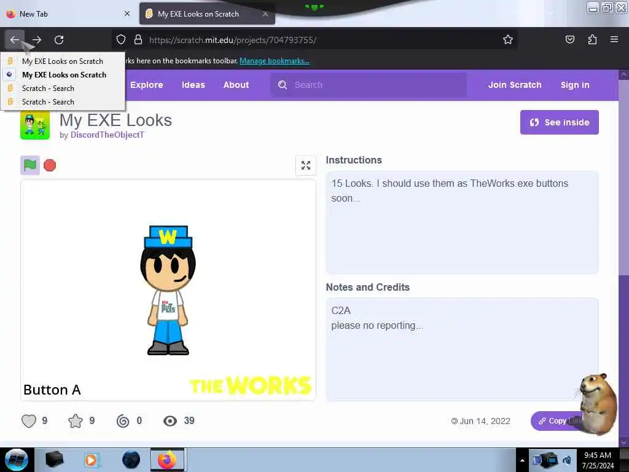Image resolution: width=629 pixels, height=472 pixels.
Task: Favorite the project with the star icon
Action: (x=76, y=420)
